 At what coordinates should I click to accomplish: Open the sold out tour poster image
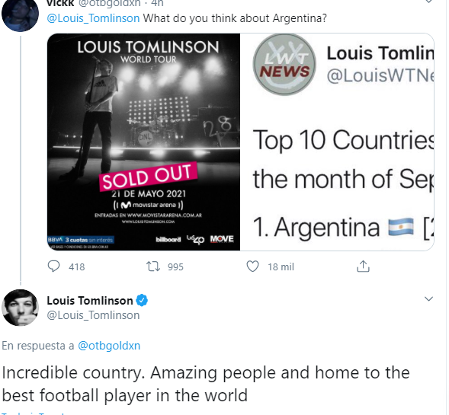pyautogui.click(x=144, y=142)
